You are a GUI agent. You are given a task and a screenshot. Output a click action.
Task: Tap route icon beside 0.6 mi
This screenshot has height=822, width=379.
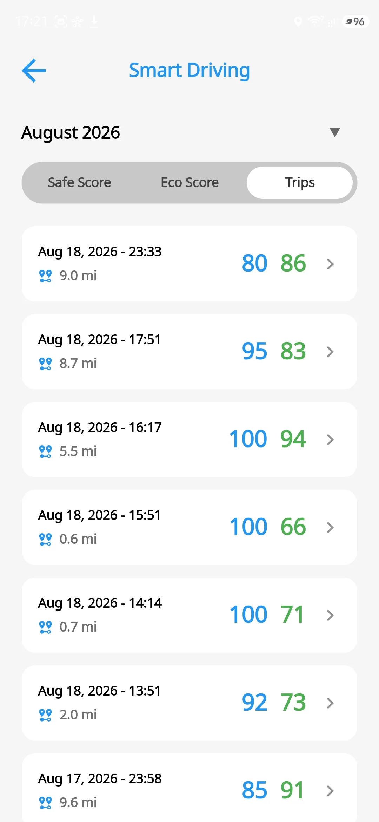click(x=45, y=539)
